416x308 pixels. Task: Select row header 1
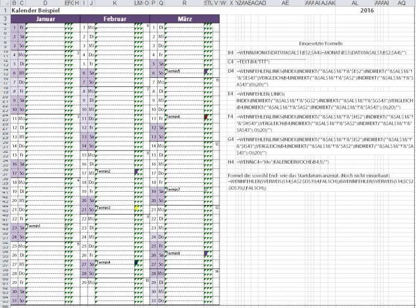pyautogui.click(x=5, y=11)
